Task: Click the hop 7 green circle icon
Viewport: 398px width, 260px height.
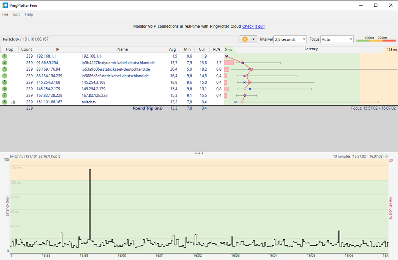Action: (x=4, y=95)
